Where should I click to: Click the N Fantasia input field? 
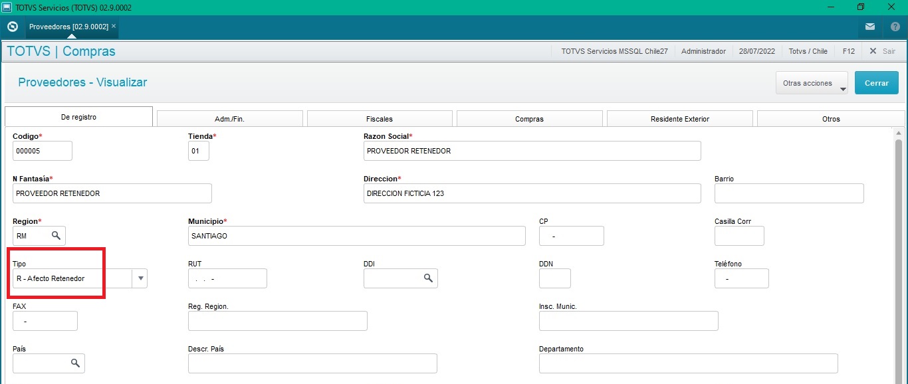(x=112, y=193)
